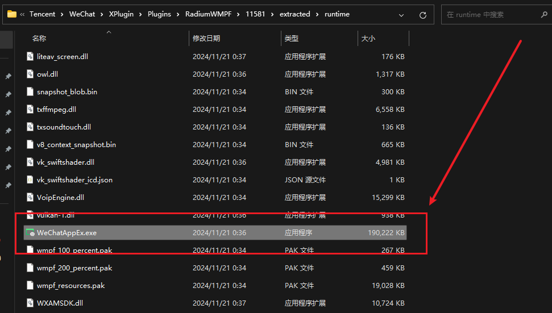Expand the chevron after 11581 breadcrumb
Image resolution: width=552 pixels, height=313 pixels.
[x=272, y=14]
